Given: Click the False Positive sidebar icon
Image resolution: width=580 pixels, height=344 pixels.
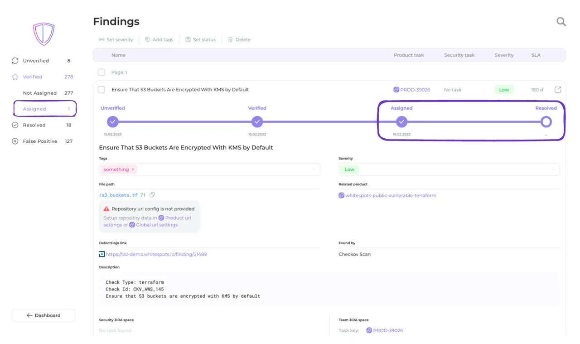Looking at the screenshot, I should pyautogui.click(x=15, y=141).
